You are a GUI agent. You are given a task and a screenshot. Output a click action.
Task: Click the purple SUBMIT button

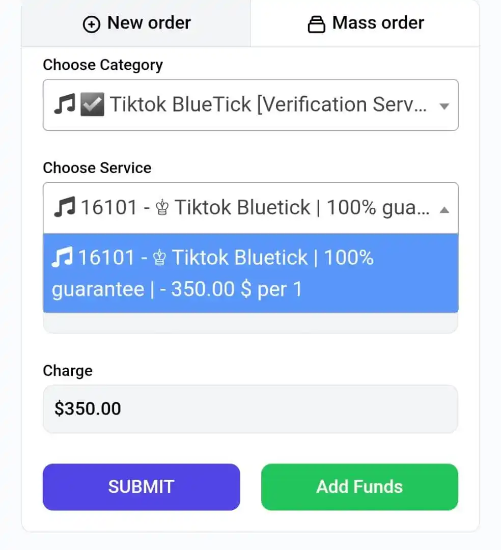click(142, 487)
